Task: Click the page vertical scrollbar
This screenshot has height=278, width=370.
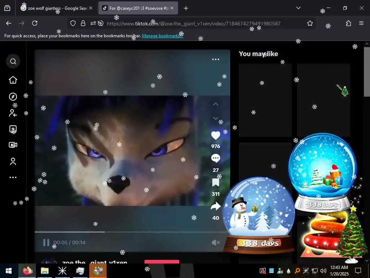Action: click(x=367, y=72)
